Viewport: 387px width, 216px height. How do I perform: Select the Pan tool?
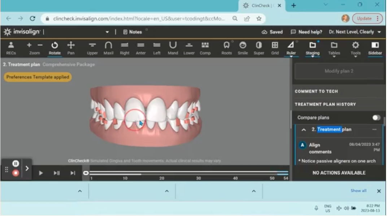(71, 48)
